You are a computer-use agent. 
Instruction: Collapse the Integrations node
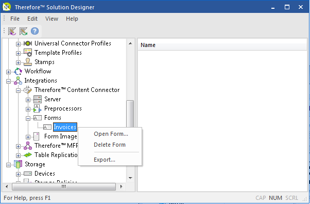pos(8,81)
